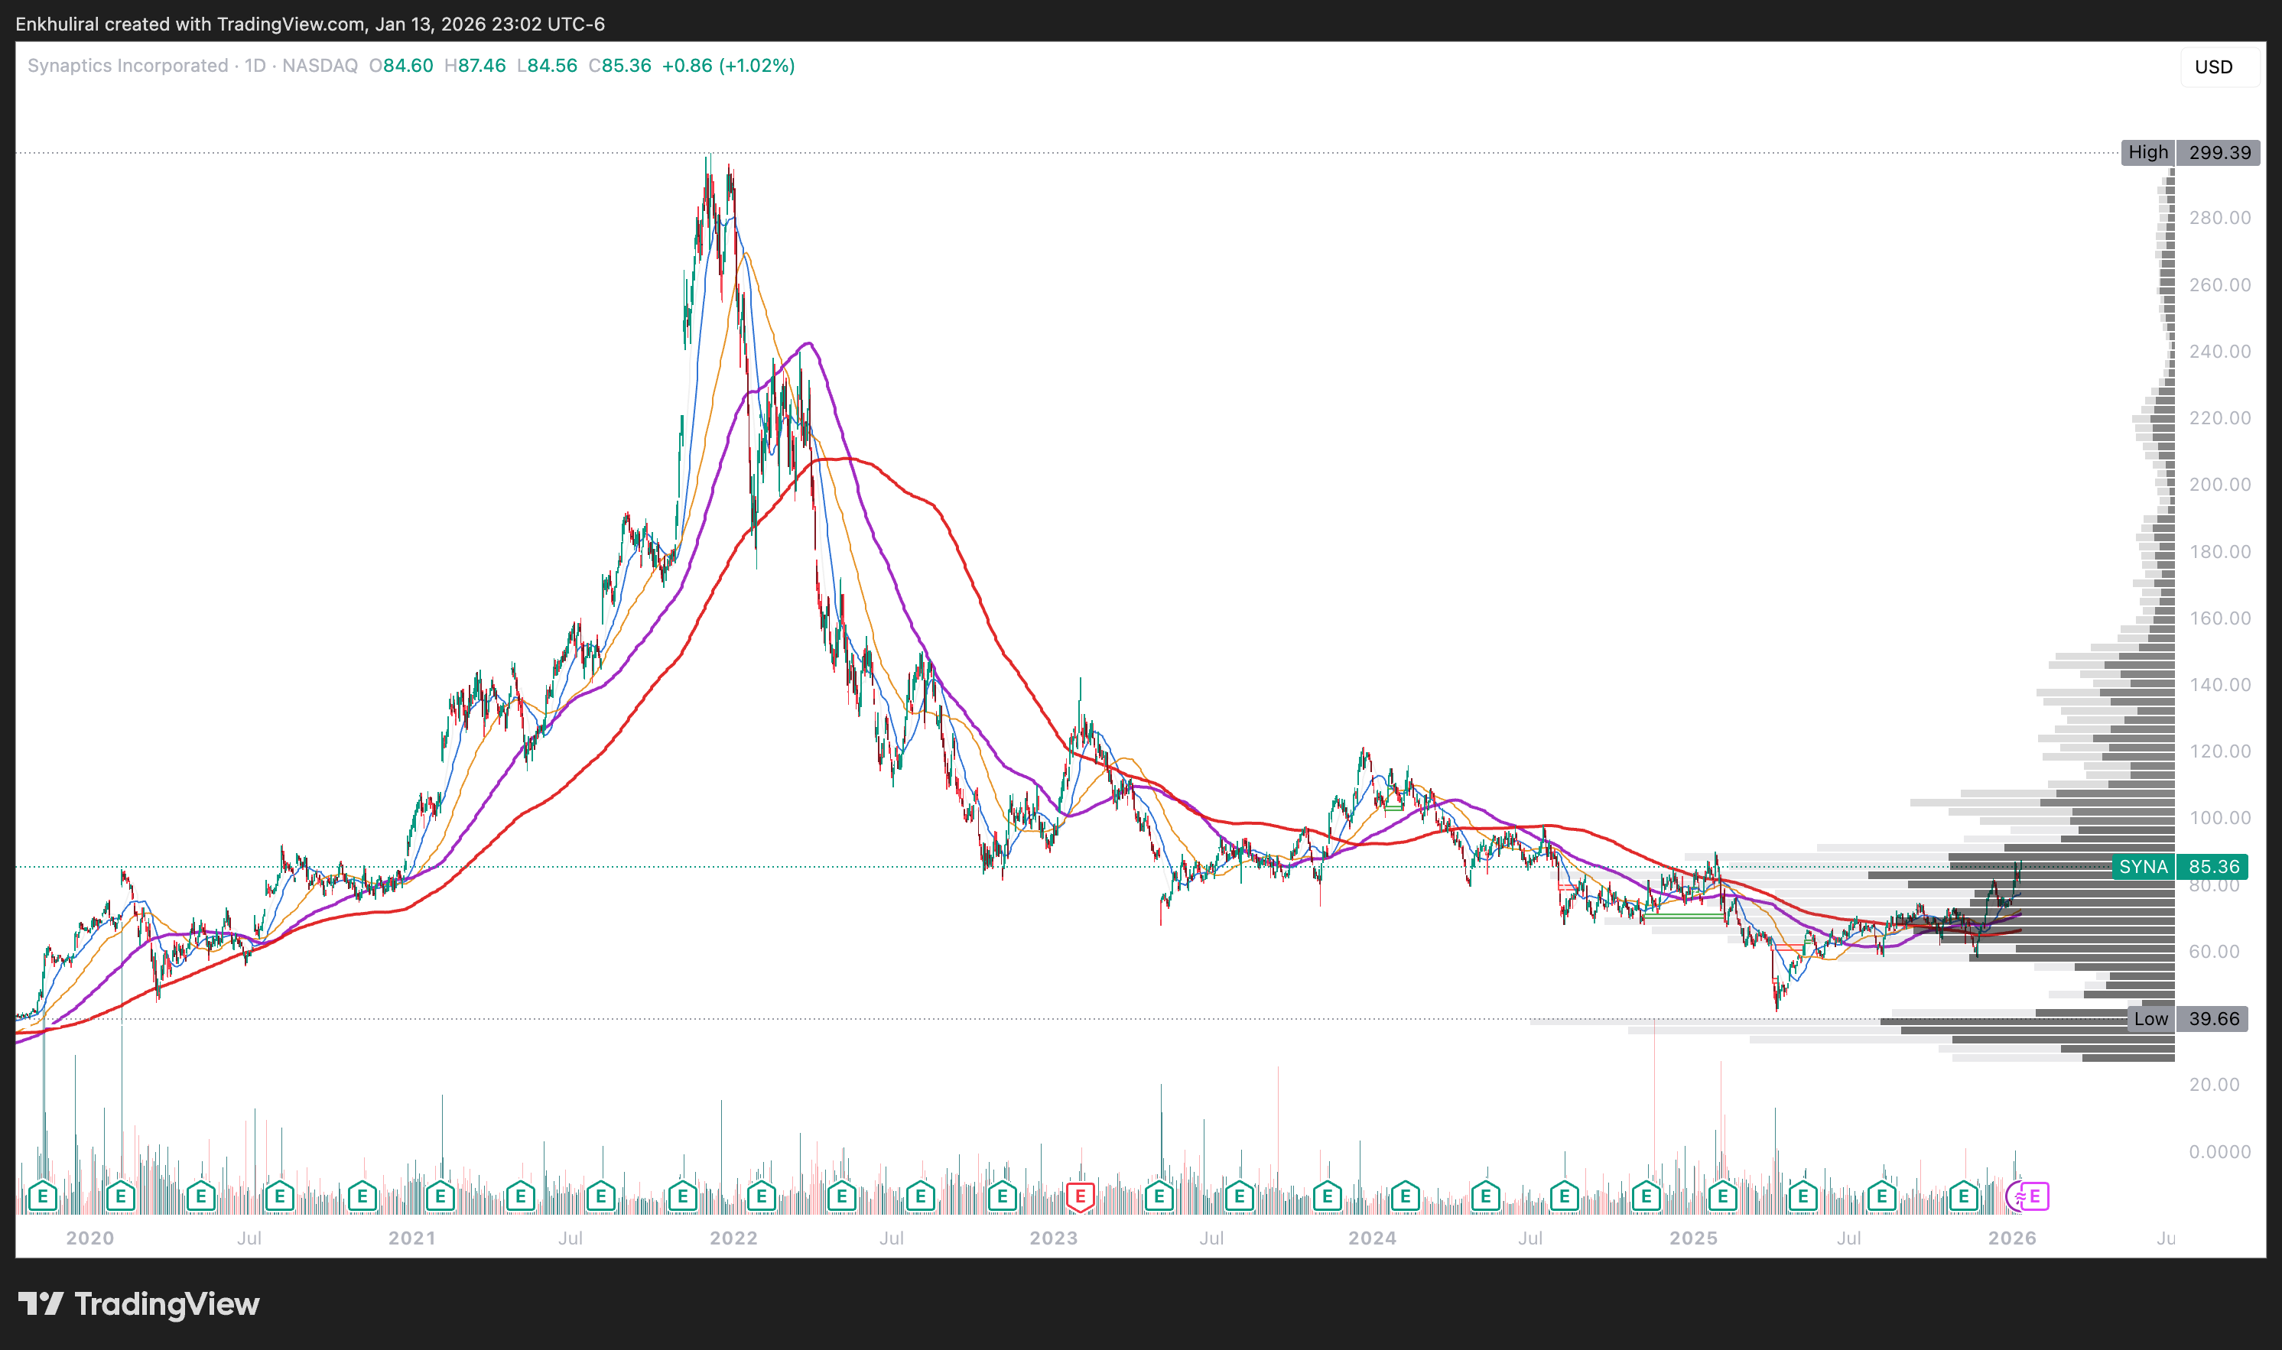Open the USD currency selector
The width and height of the screenshot is (2282, 1350).
[2213, 67]
